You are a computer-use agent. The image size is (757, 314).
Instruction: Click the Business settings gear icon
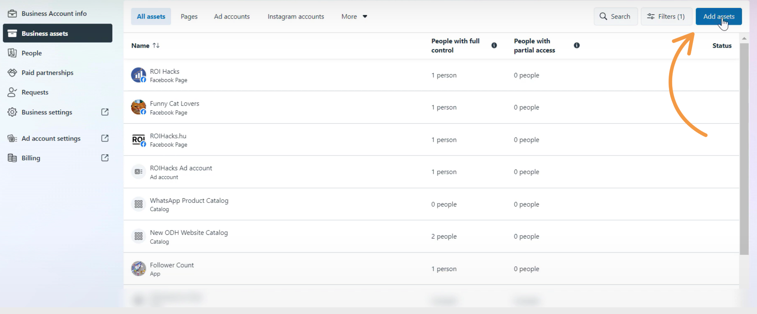(x=12, y=112)
